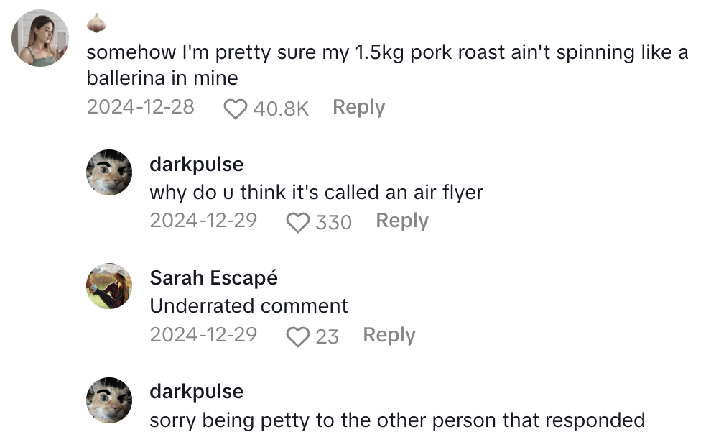Click darkpulse's cat meme profile picture
This screenshot has height=437, width=711.
point(109,172)
